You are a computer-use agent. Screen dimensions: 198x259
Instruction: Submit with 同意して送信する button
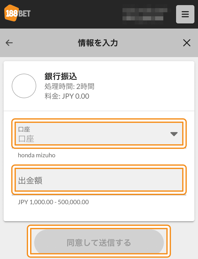tap(99, 242)
